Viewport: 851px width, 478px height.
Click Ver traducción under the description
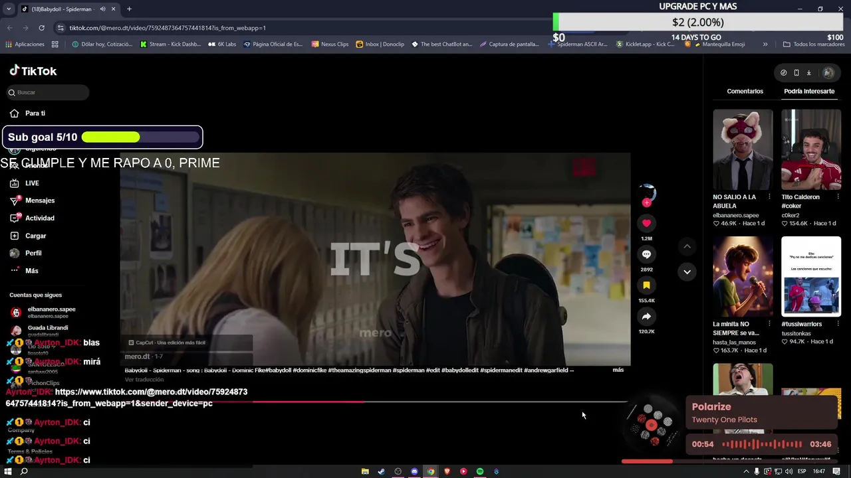[x=144, y=380]
